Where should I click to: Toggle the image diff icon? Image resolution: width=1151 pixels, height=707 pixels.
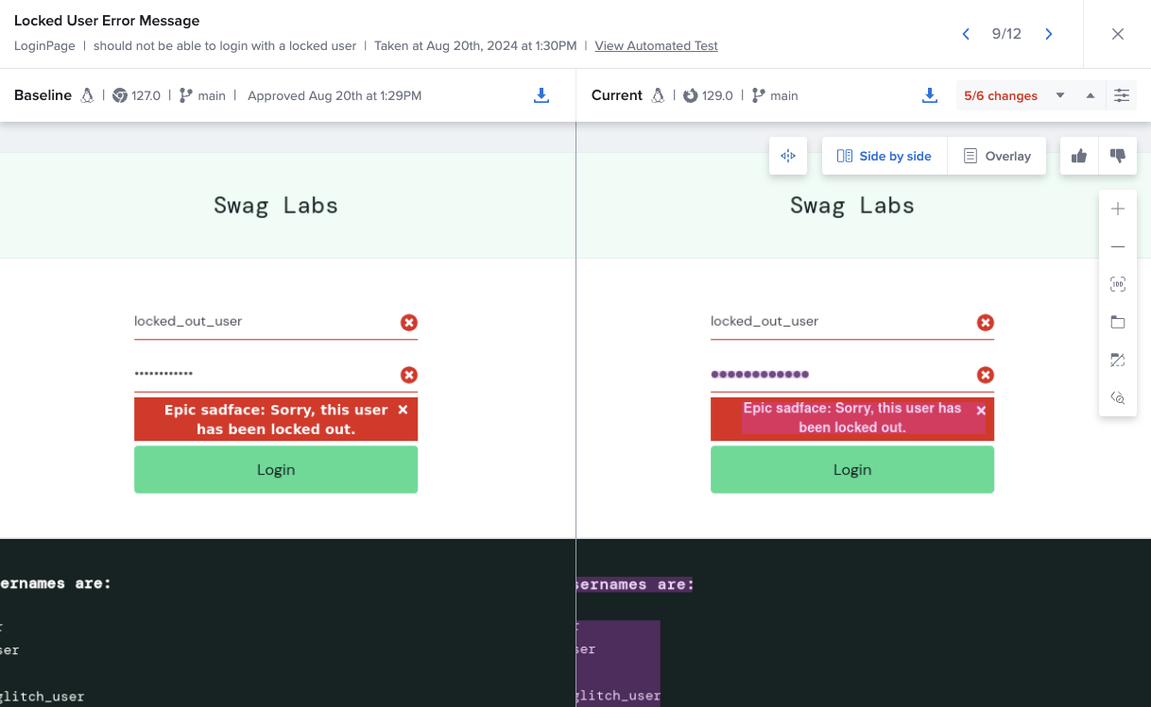pyautogui.click(x=1118, y=360)
